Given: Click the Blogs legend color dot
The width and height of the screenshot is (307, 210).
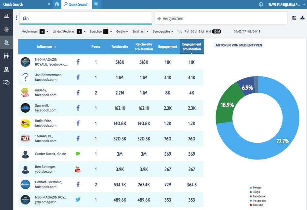Looking at the screenshot, I should pos(251,192).
